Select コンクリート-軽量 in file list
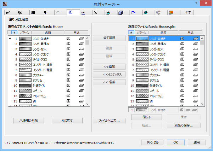Screen dimensions: 213x152 (164, 70)
